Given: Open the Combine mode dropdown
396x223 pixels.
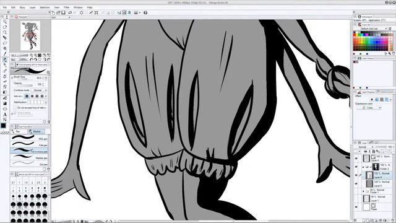Looking at the screenshot, I should [39, 90].
